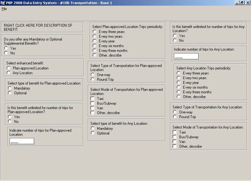Focus the Any Location number of trips field
Viewport: 251px width, 181px height.
click(186, 56)
